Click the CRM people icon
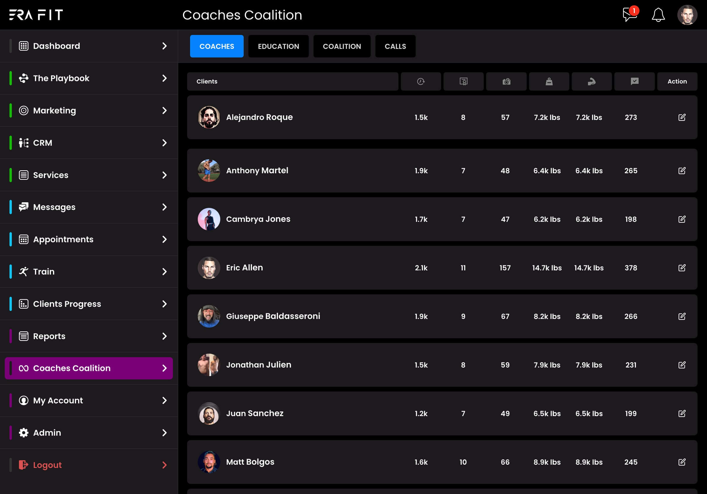The width and height of the screenshot is (707, 494). click(x=23, y=142)
